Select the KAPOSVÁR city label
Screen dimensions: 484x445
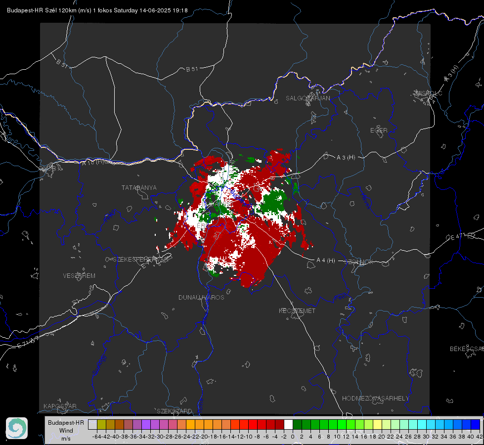60,406
